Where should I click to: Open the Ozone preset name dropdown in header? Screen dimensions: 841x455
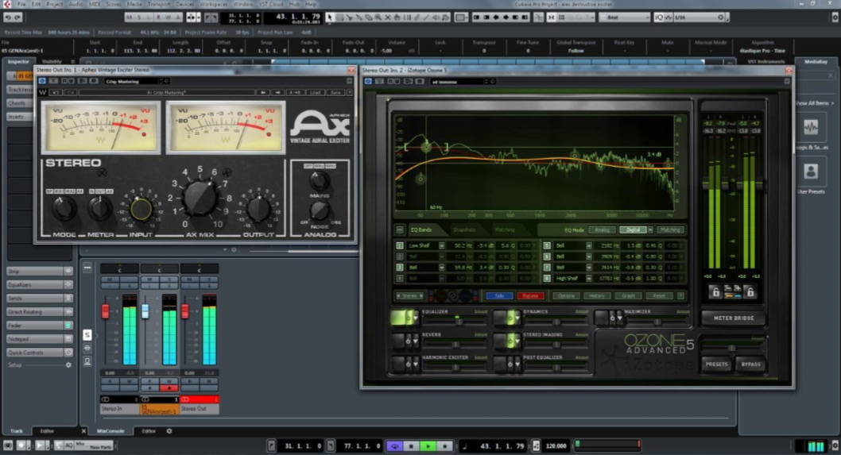point(463,82)
